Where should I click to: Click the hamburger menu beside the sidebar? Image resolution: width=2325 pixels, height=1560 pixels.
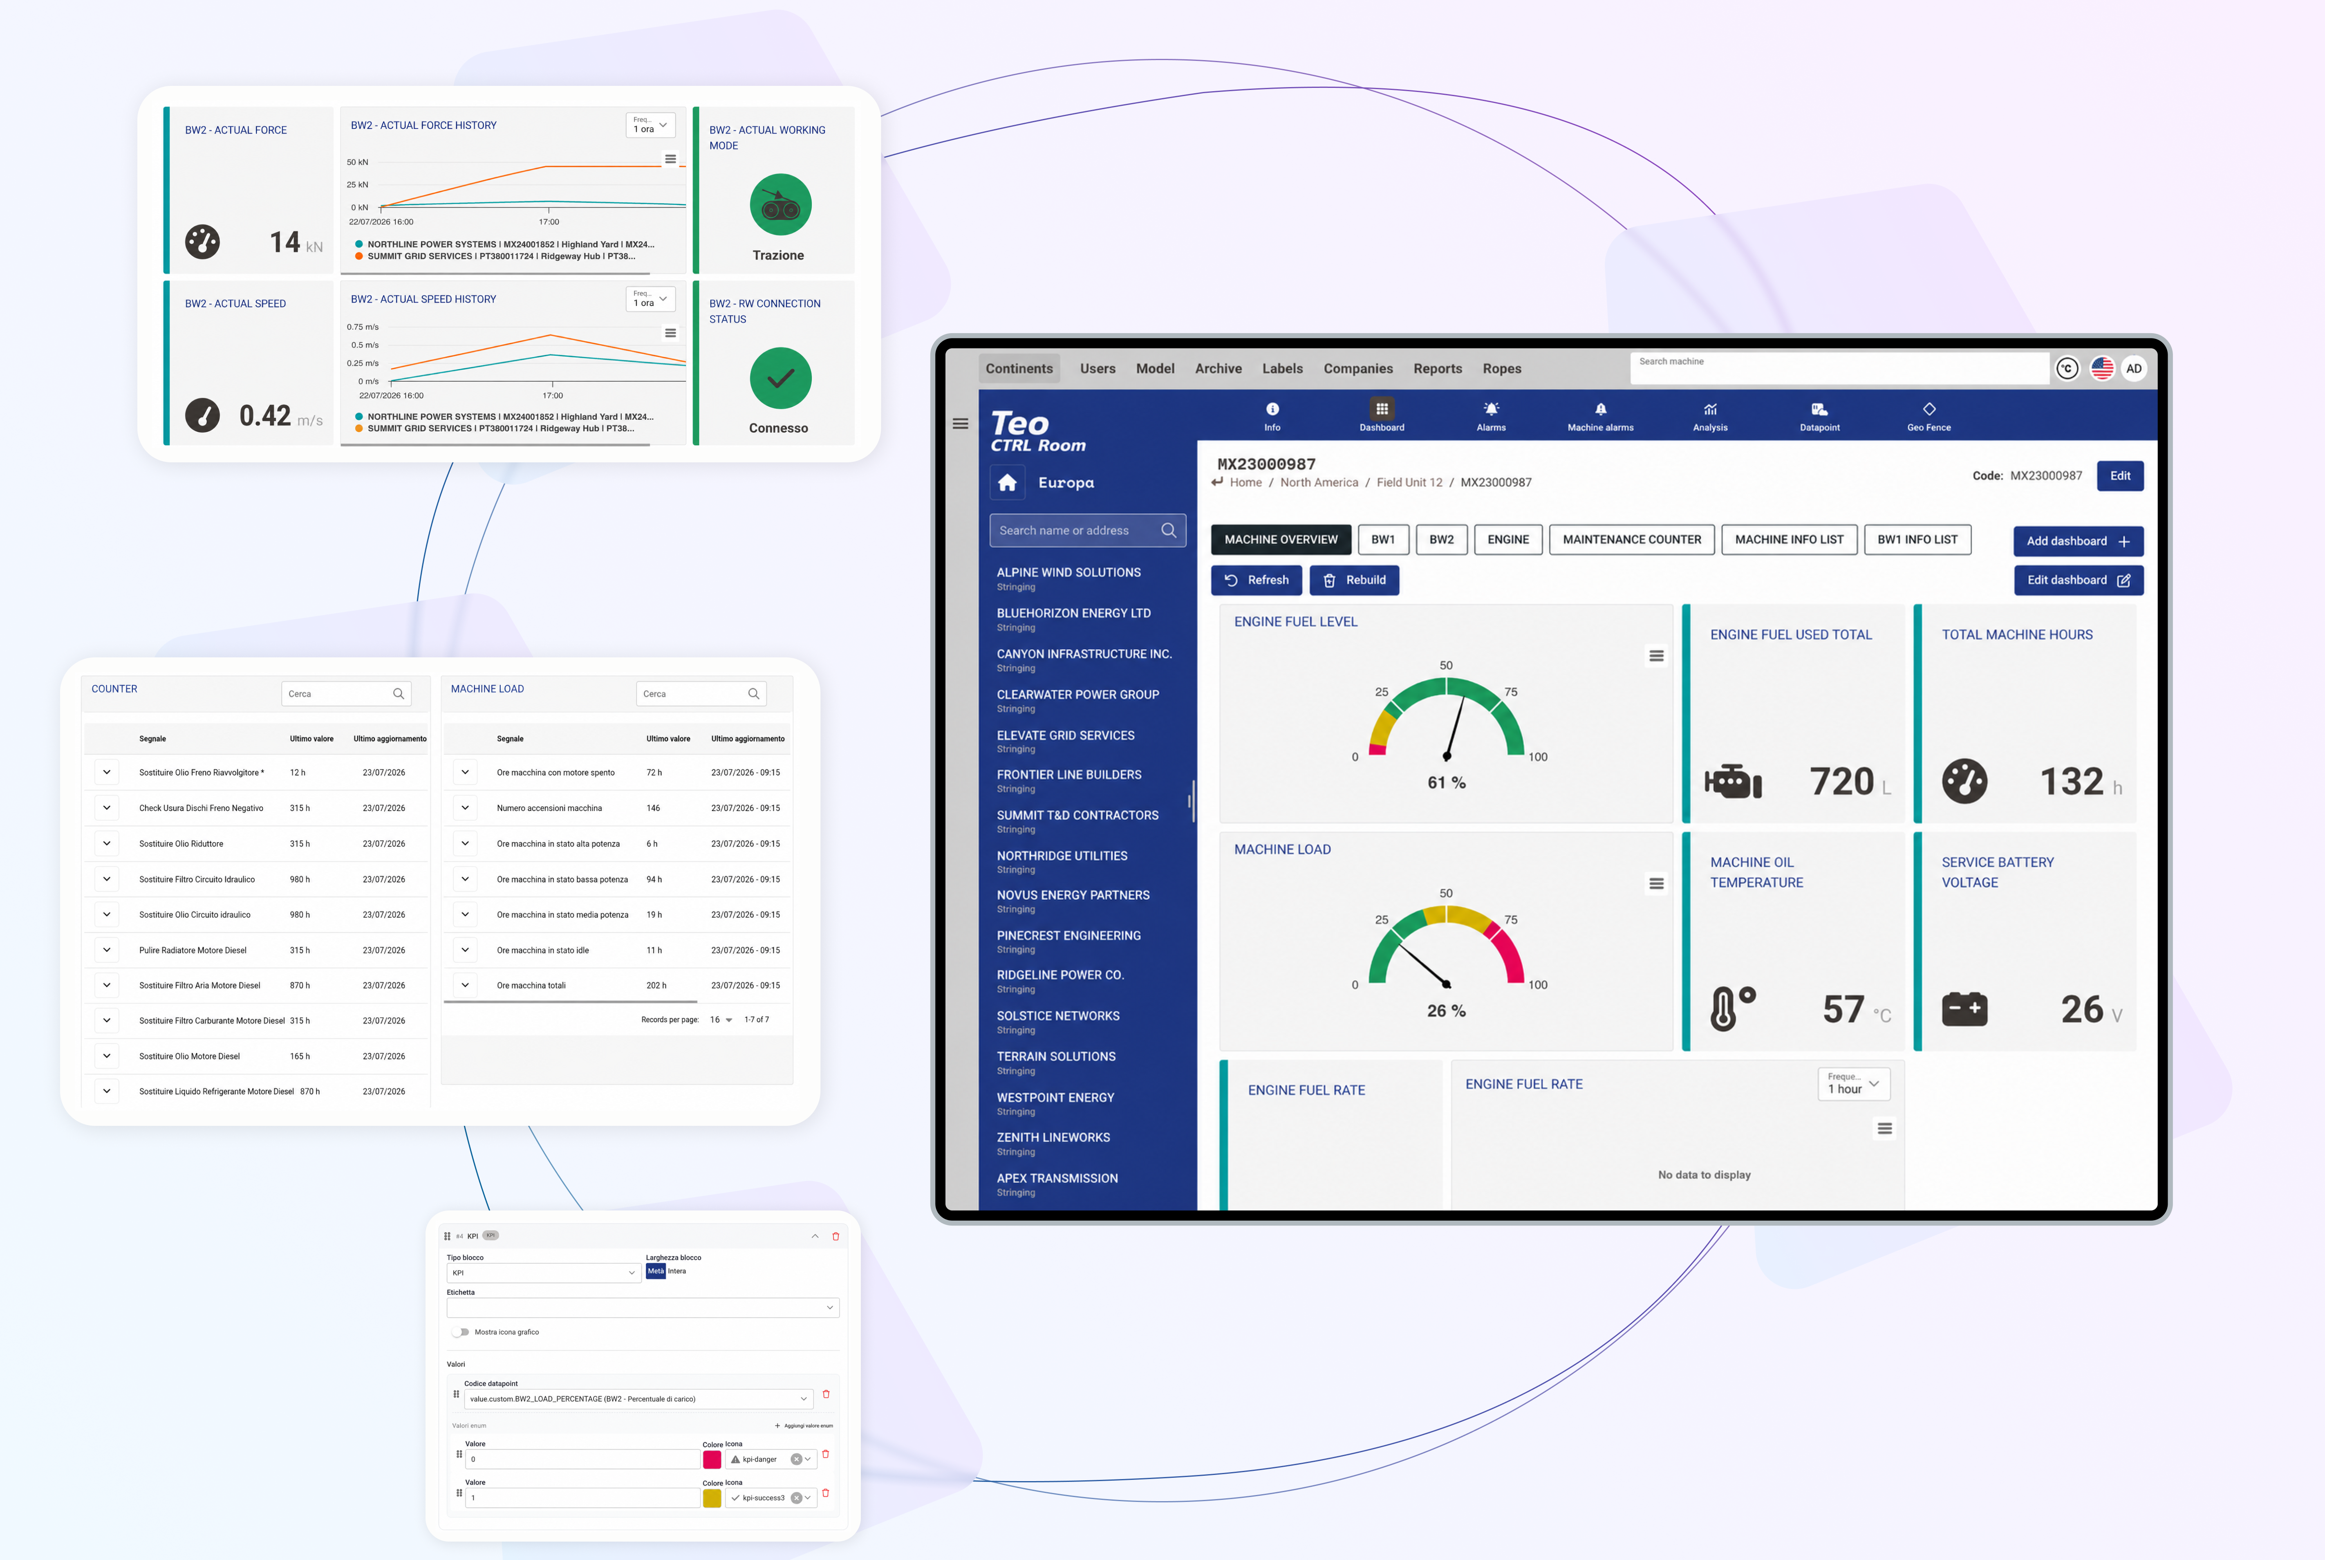[960, 424]
